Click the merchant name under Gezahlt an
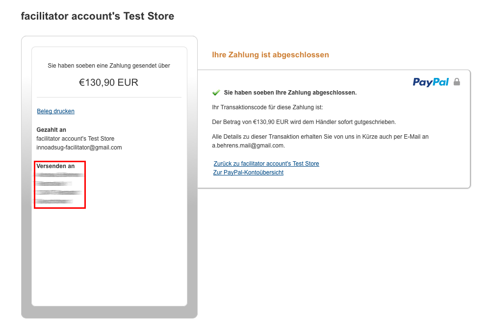Viewport: 489px width, 321px height. coord(75,139)
